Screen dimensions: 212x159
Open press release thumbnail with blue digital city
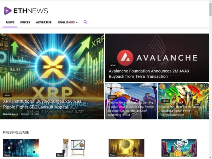tap(21, 148)
